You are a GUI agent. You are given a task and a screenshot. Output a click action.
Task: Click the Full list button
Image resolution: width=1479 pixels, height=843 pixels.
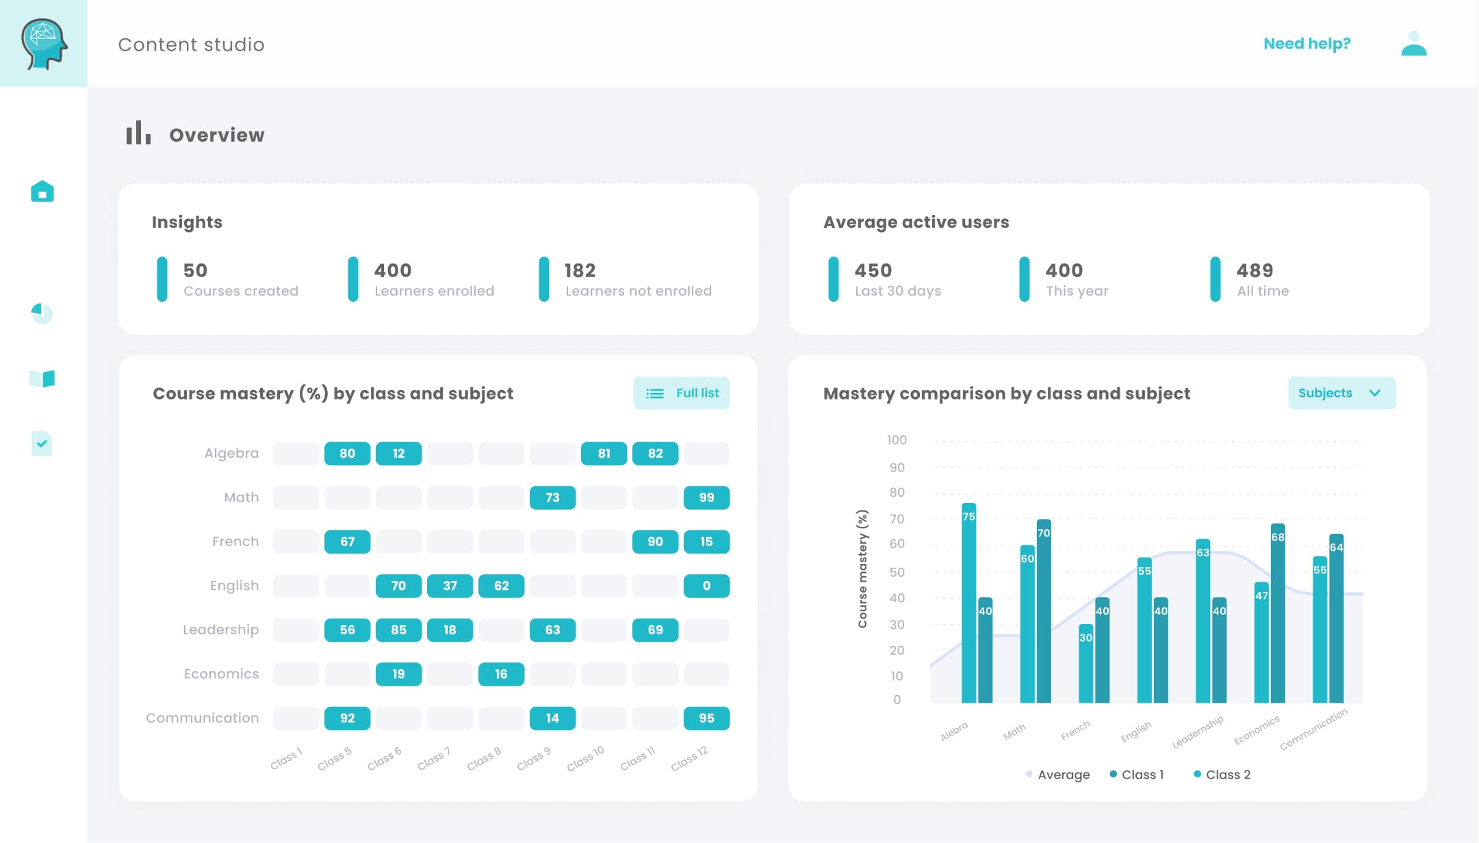(x=681, y=393)
